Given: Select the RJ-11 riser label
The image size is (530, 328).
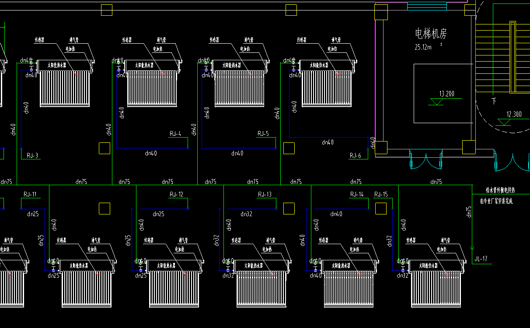Looking at the screenshot, I should coord(30,194).
